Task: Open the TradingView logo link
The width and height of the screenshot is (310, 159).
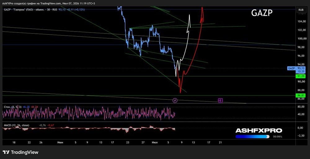Action: click(20, 152)
